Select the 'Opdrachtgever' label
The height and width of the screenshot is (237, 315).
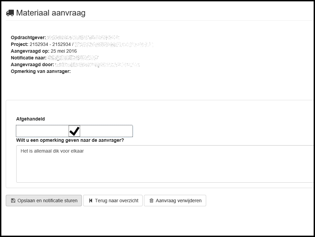click(28, 37)
